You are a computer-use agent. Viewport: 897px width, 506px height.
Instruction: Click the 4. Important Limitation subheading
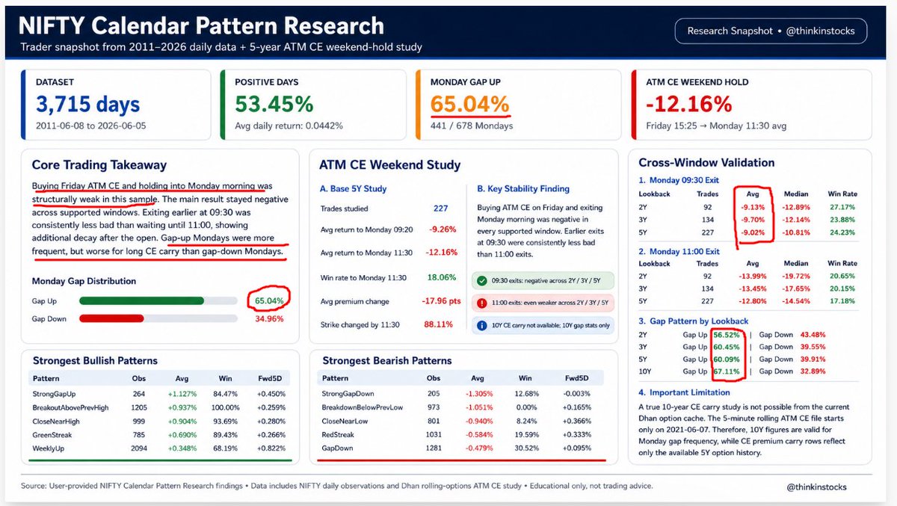click(x=684, y=392)
